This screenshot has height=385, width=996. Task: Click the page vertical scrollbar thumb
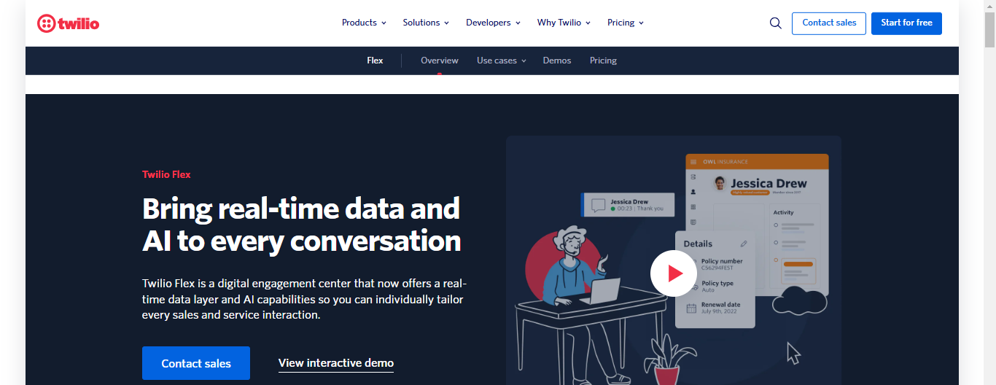(989, 31)
